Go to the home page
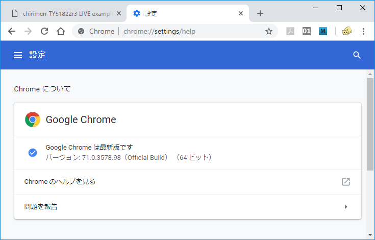Viewport: 375px width, 240px height. [61, 31]
